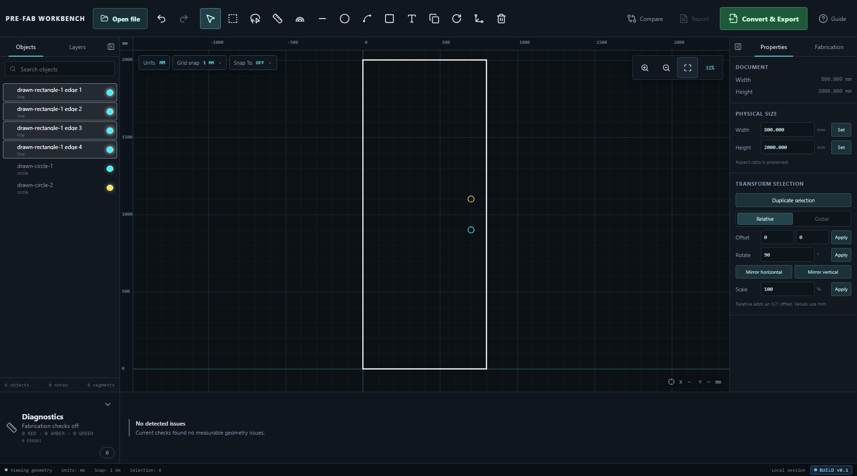
Task: Choose the line drawing tool
Action: (322, 19)
